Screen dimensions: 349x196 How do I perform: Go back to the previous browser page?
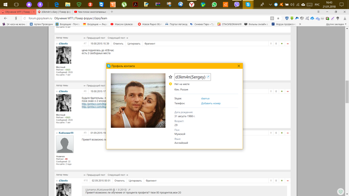coord(5,18)
